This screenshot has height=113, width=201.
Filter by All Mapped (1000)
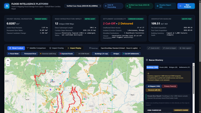154,86
